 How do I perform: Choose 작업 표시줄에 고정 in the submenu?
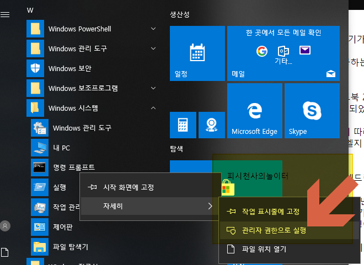(x=289, y=212)
